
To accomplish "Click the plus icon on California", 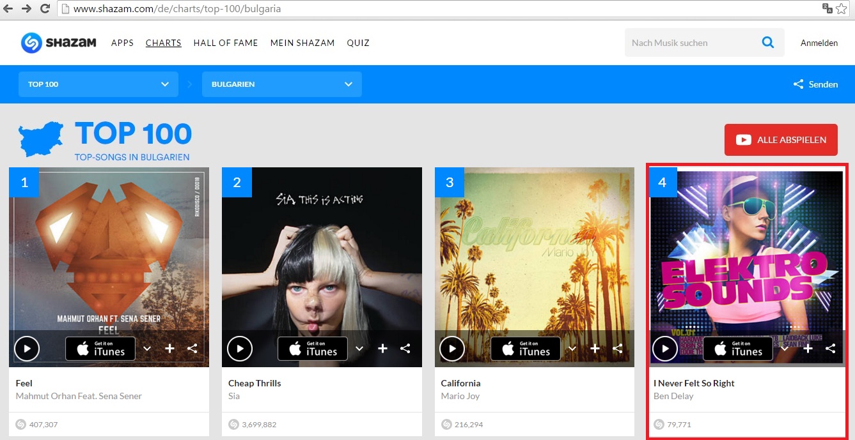I will point(595,349).
